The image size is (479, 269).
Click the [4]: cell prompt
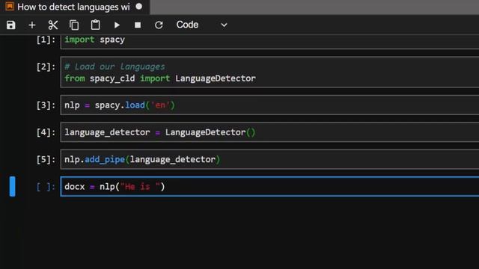(x=46, y=132)
